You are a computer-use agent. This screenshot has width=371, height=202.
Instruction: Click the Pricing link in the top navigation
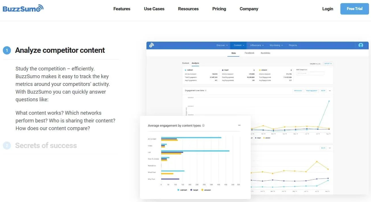pos(219,9)
